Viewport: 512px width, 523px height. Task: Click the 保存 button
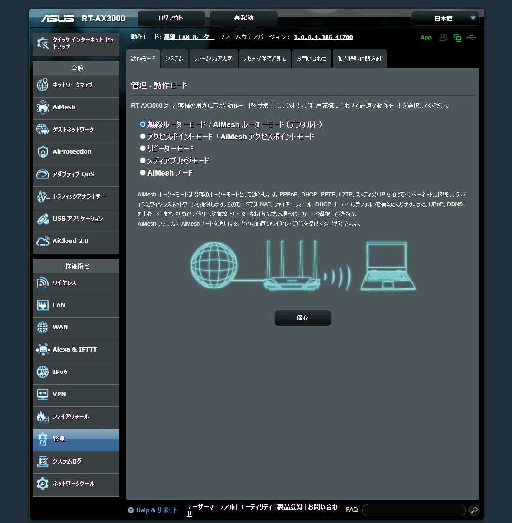coord(303,318)
